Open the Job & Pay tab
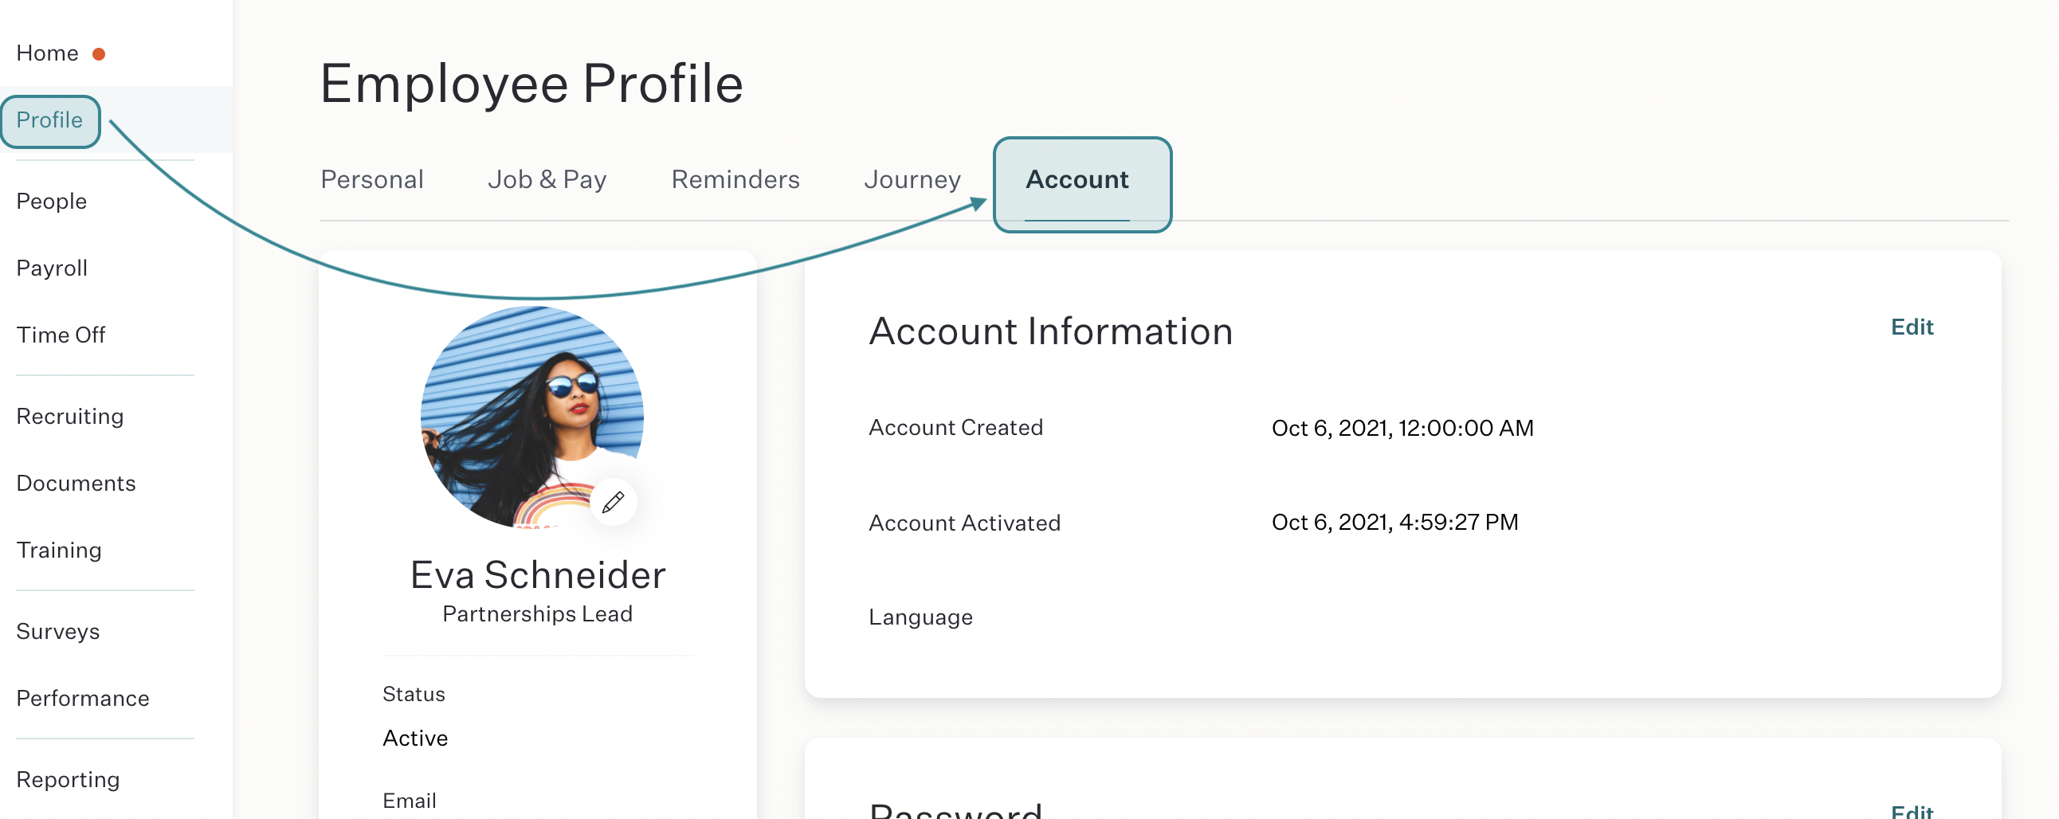The image size is (2059, 819). pyautogui.click(x=547, y=179)
